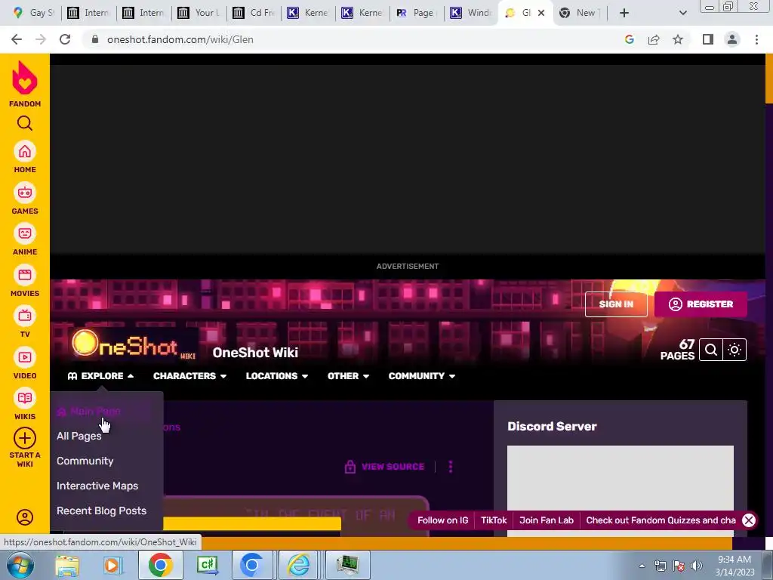
Task: Open Chrome from the taskbar
Action: 160,565
